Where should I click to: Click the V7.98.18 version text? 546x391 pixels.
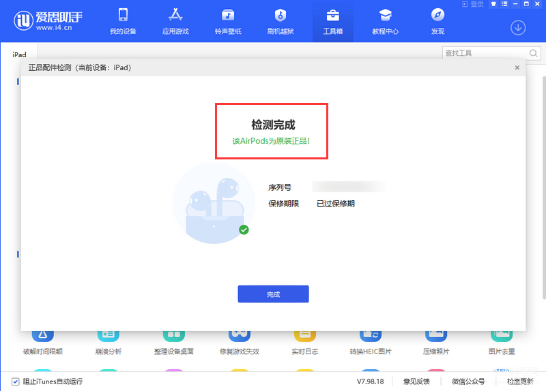click(370, 381)
